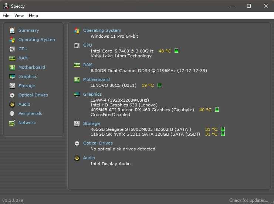
Task: Open the File menu
Action: pyautogui.click(x=6, y=16)
